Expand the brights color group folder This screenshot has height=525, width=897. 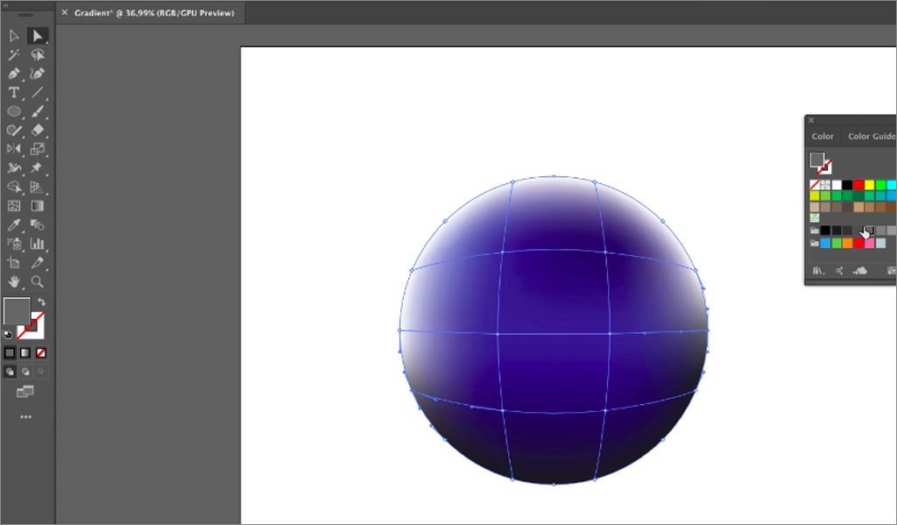(813, 243)
